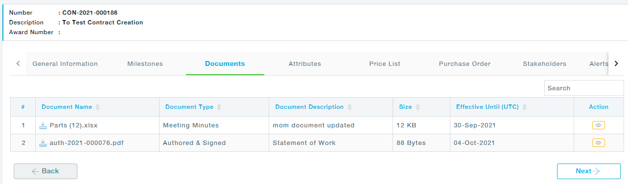Download the Parts (12).xlsx file icon
This screenshot has height=184, width=628.
[43, 125]
